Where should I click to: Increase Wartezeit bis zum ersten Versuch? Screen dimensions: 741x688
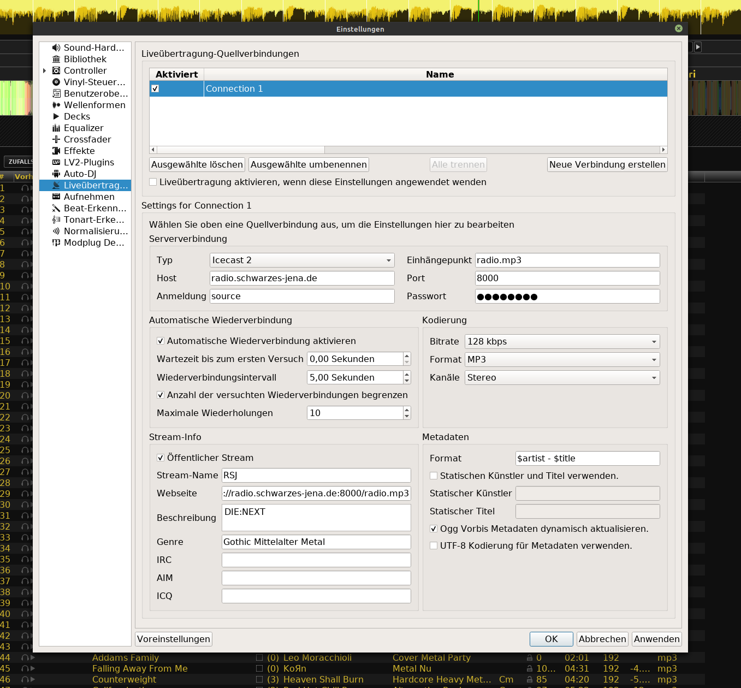[407, 355]
